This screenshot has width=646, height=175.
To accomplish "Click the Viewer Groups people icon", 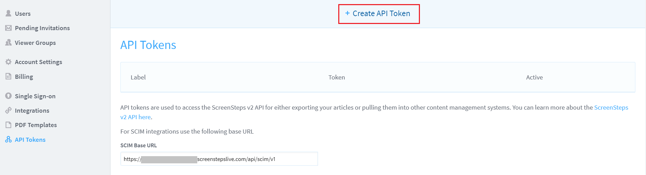I will (x=9, y=43).
